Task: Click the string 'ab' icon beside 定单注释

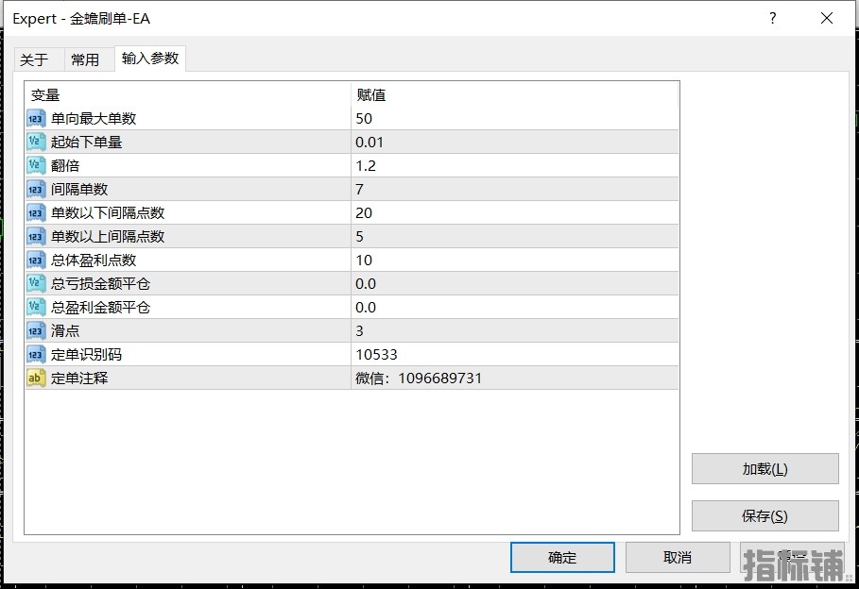Action: 36,378
